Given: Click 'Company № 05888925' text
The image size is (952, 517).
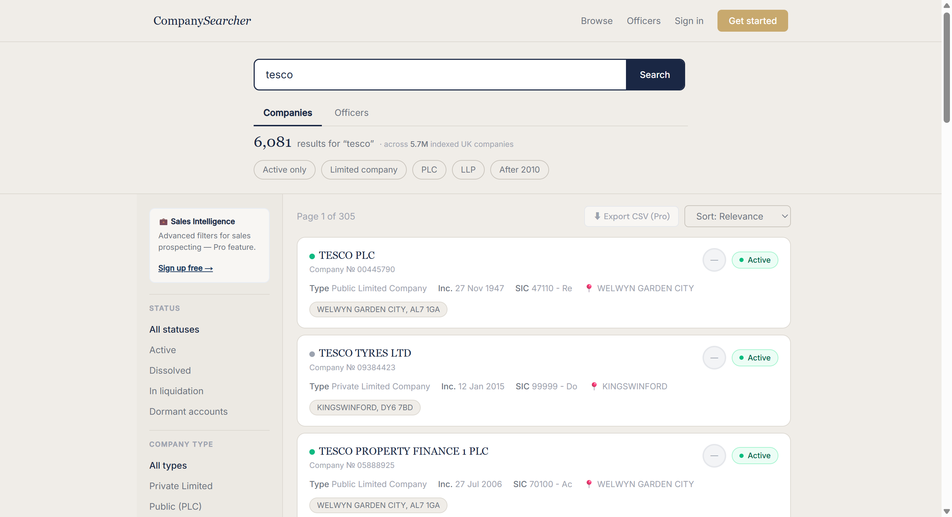Looking at the screenshot, I should pyautogui.click(x=352, y=465).
